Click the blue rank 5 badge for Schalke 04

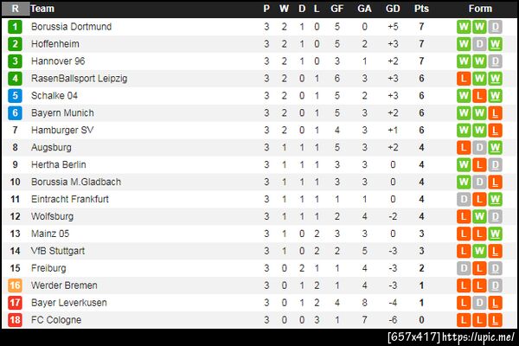(x=15, y=96)
